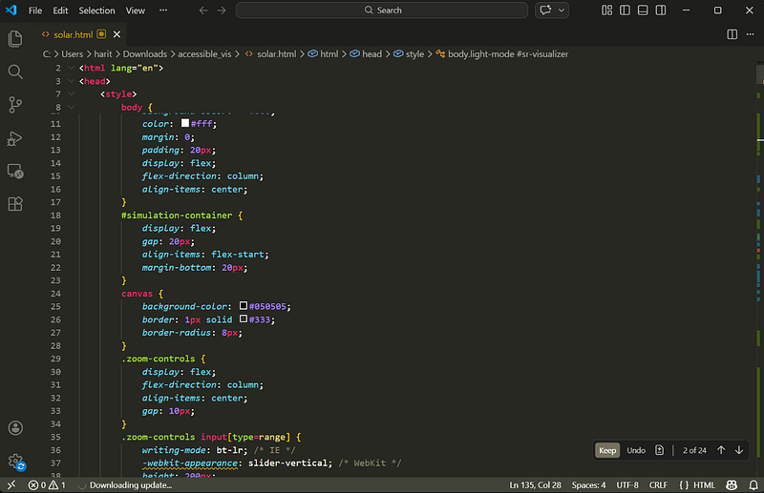Open the style breadcrumb dropdown
This screenshot has height=493, width=764.
(x=409, y=54)
